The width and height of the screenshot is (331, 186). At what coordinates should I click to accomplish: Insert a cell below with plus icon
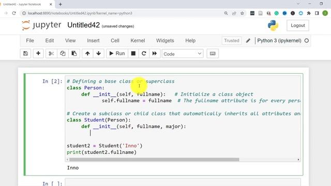click(x=38, y=54)
